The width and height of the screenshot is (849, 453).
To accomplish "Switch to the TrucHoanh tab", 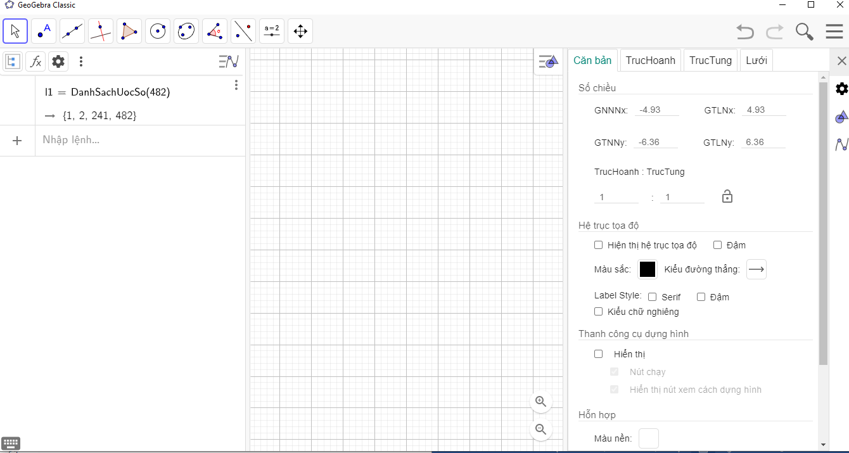I will pos(650,60).
